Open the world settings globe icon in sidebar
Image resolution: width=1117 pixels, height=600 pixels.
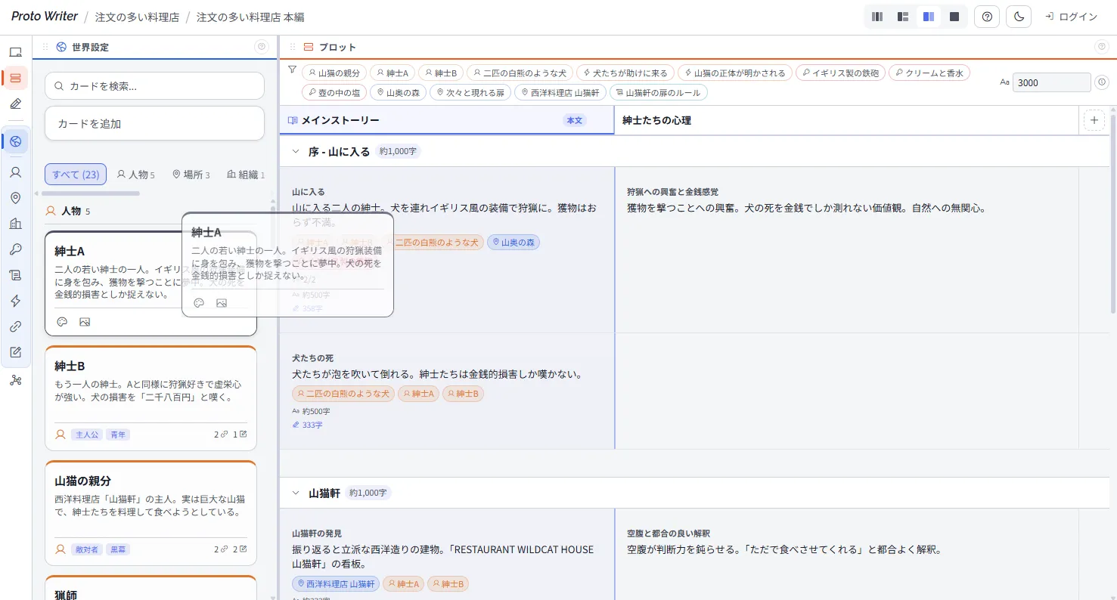click(x=16, y=141)
